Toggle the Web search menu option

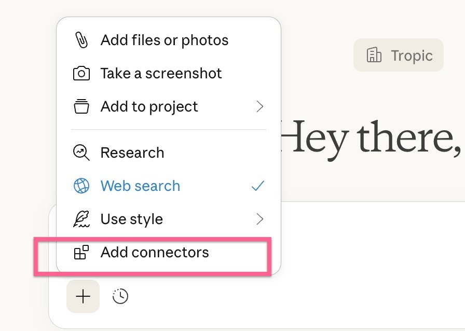tap(140, 186)
